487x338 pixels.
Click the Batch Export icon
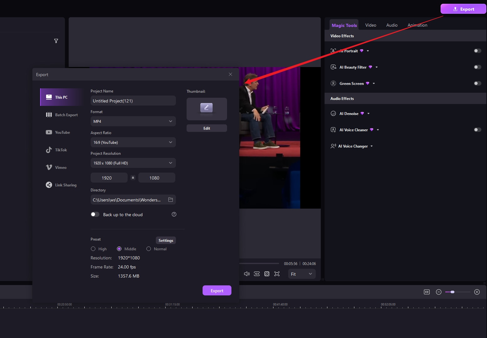(49, 115)
